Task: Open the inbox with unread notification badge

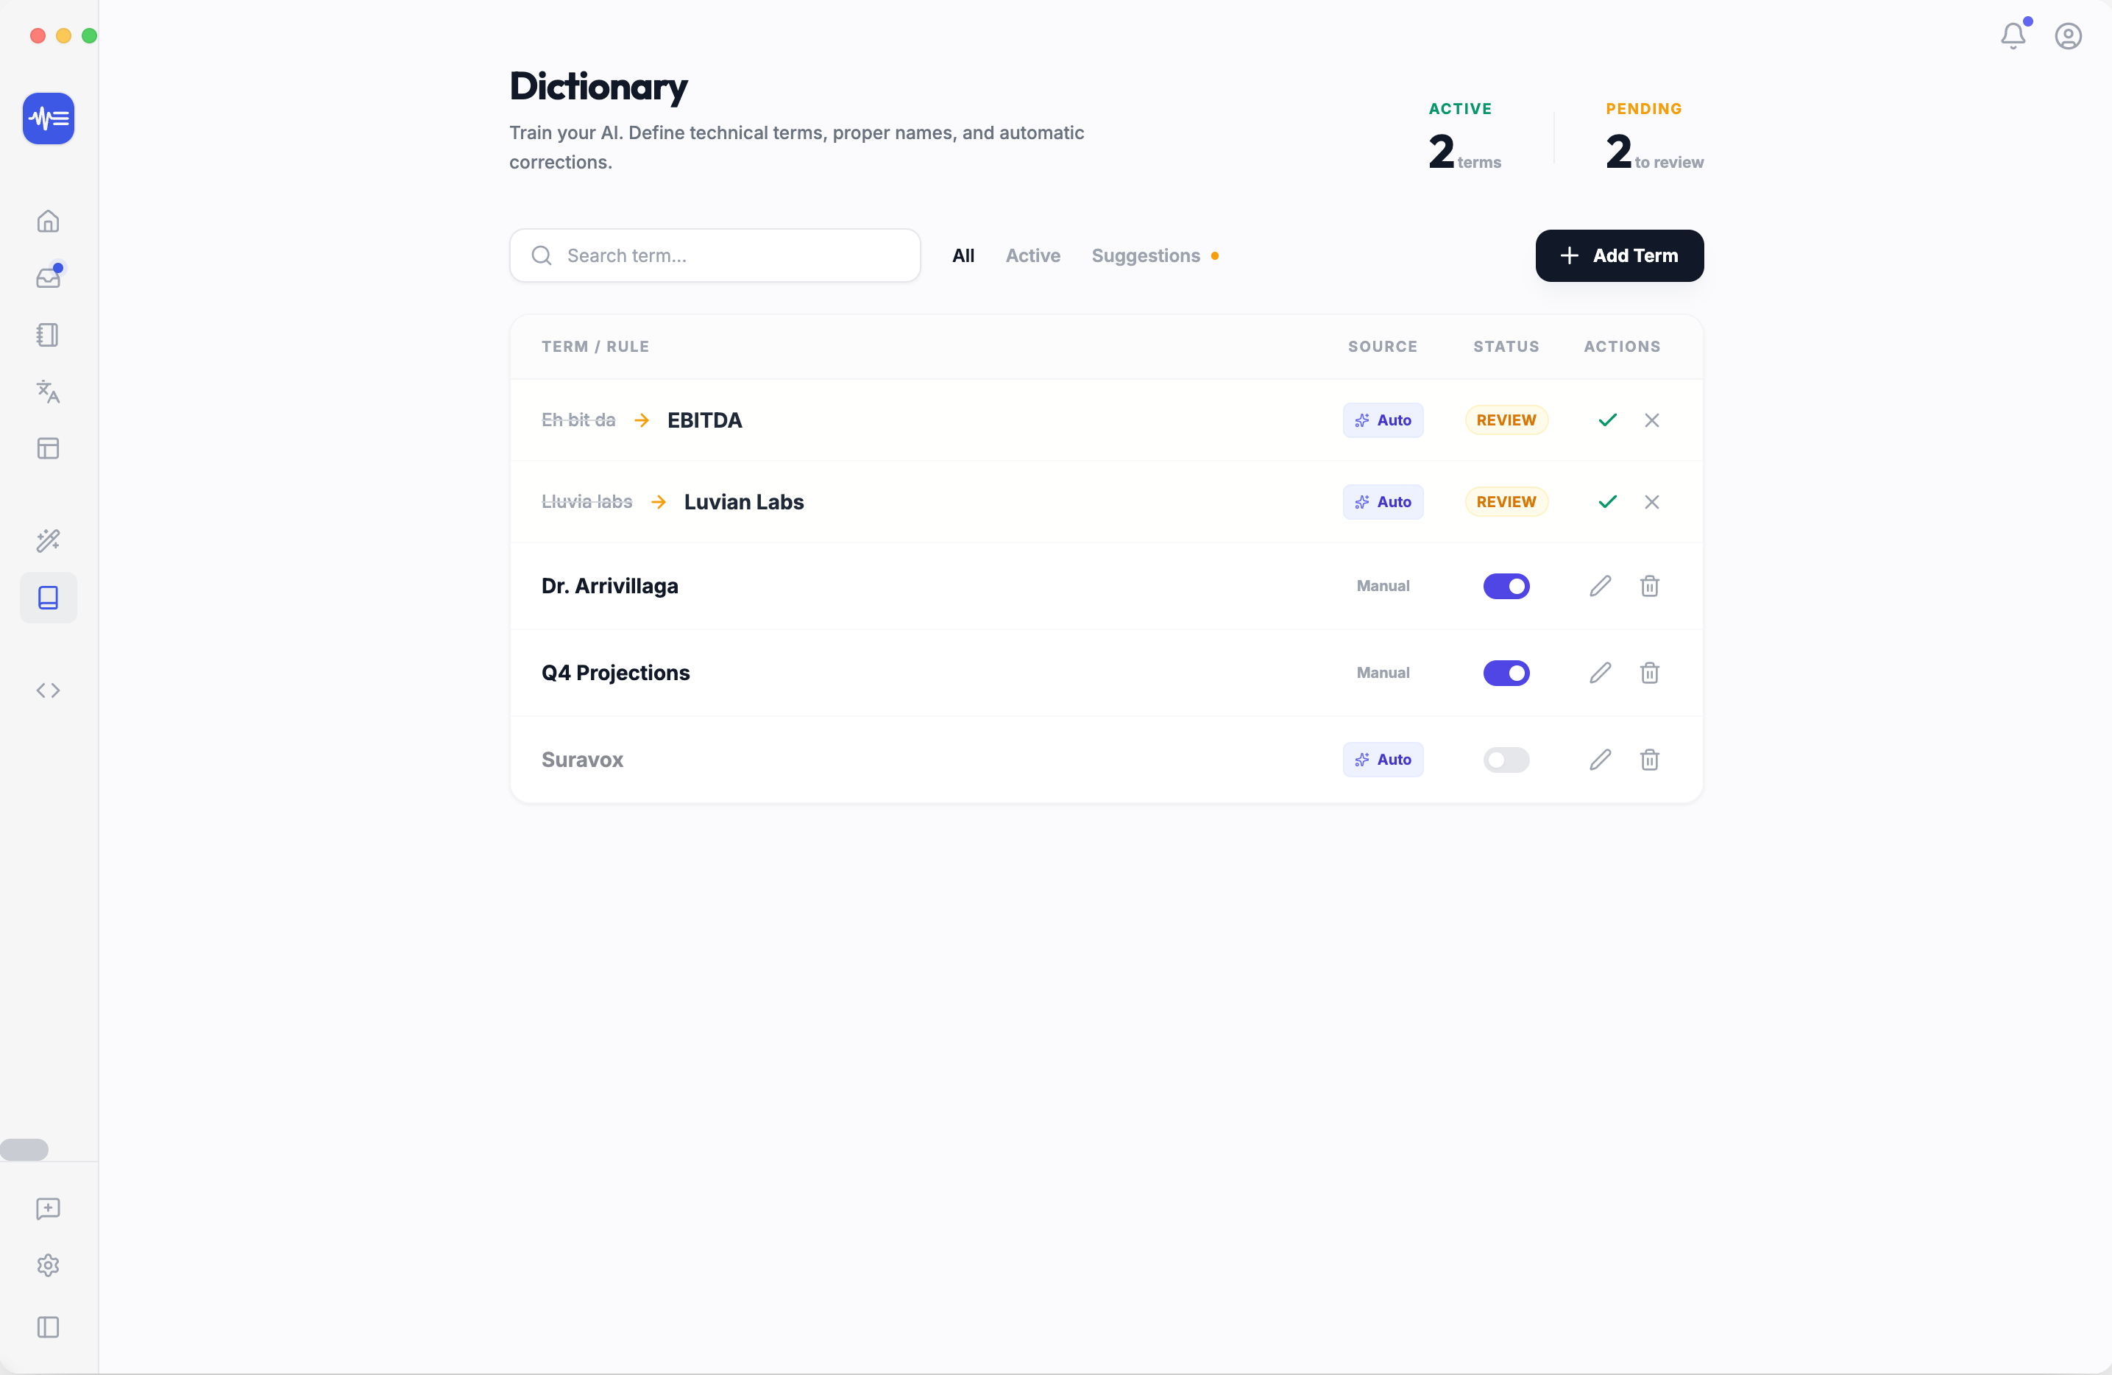Action: (x=48, y=276)
